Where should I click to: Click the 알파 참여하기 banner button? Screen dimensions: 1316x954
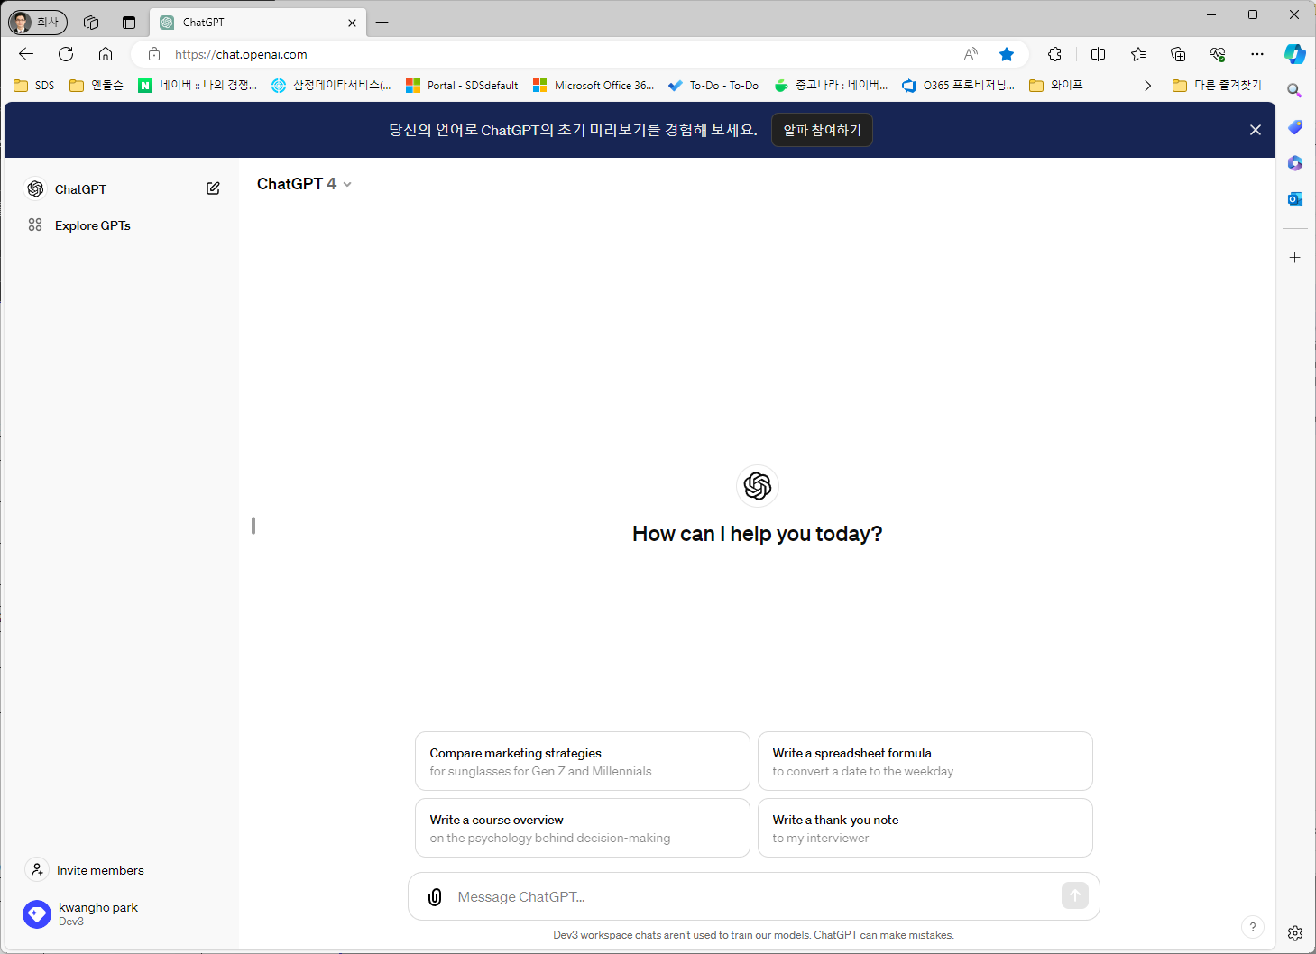point(822,130)
